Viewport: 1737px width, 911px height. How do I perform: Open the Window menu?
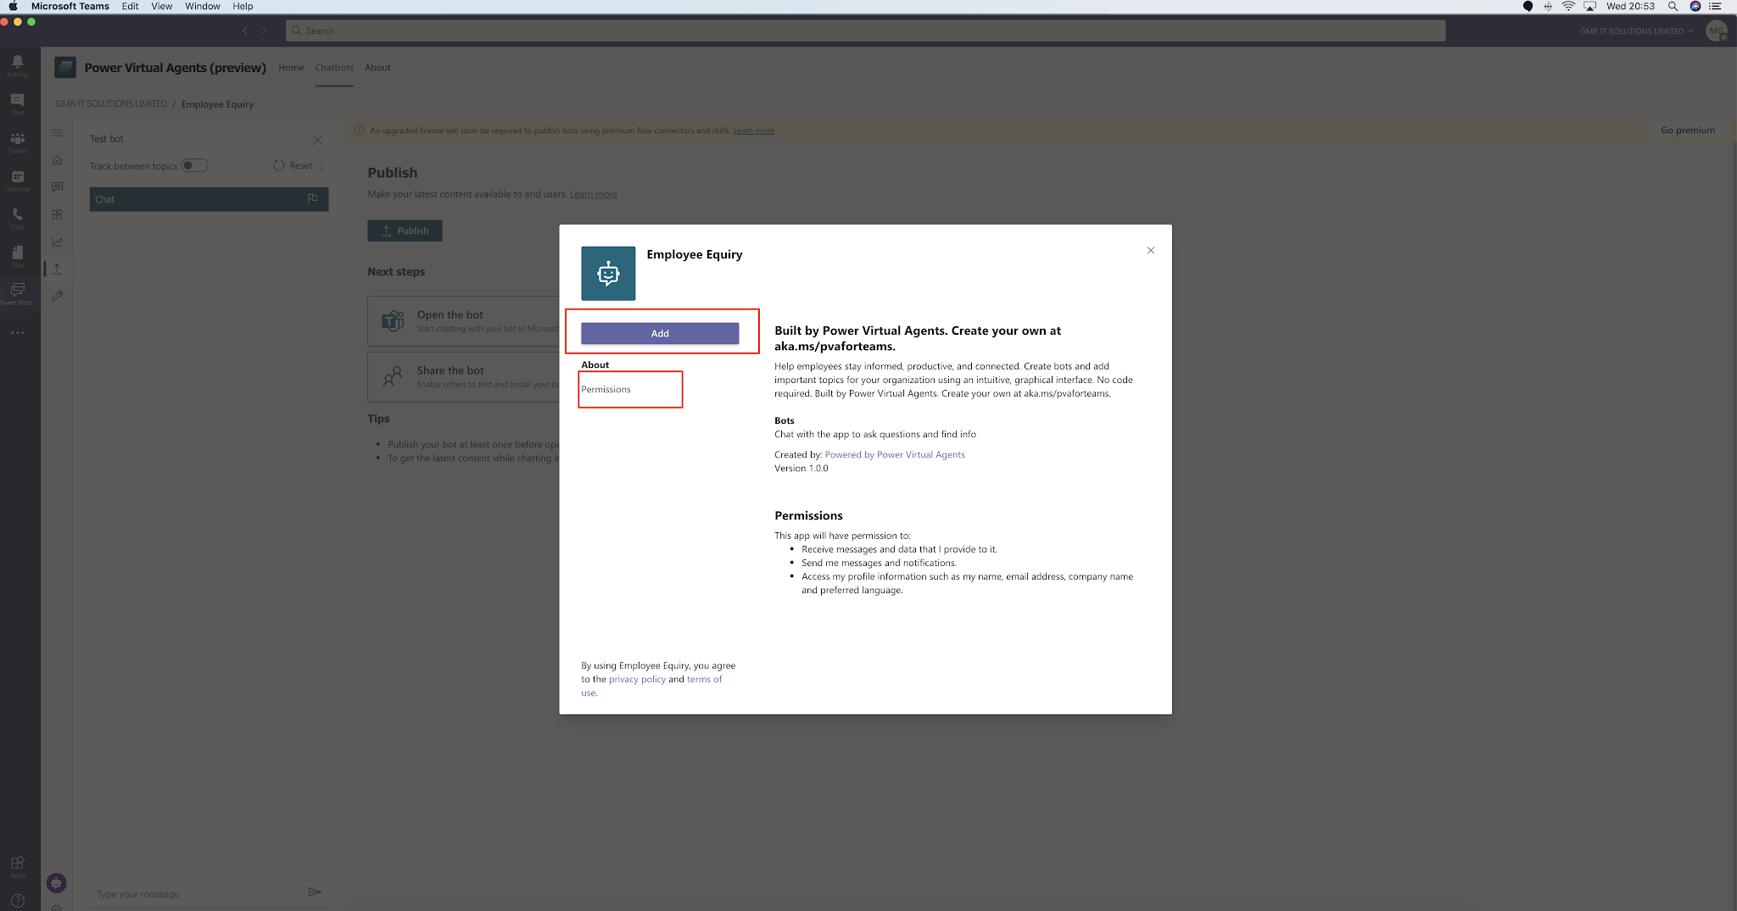click(203, 6)
